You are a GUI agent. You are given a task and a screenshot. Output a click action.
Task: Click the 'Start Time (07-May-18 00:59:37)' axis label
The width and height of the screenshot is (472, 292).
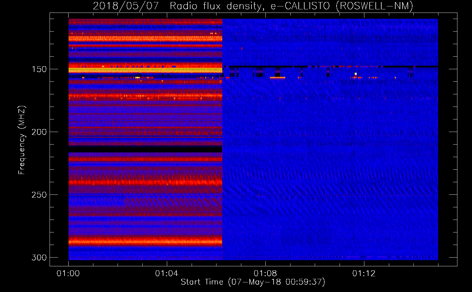[253, 282]
